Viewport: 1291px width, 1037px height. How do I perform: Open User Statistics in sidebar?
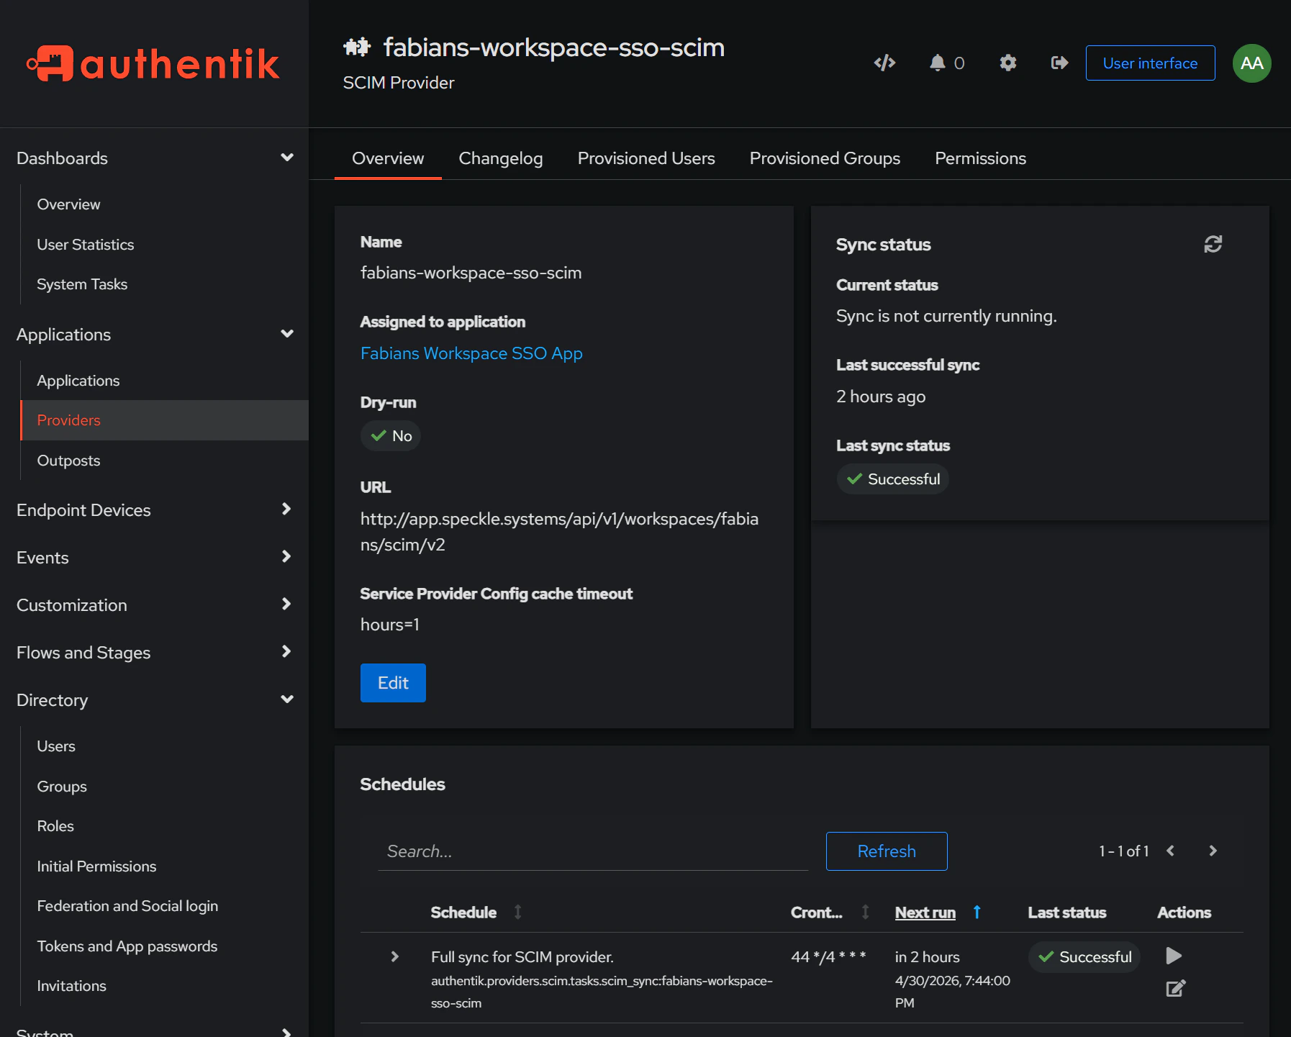tap(86, 245)
